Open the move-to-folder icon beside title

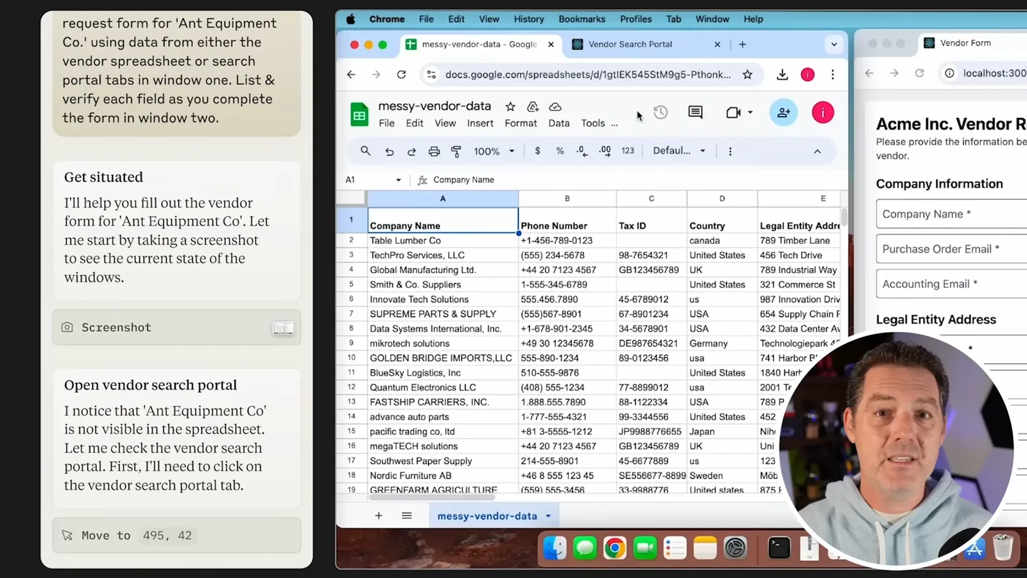pyautogui.click(x=533, y=107)
